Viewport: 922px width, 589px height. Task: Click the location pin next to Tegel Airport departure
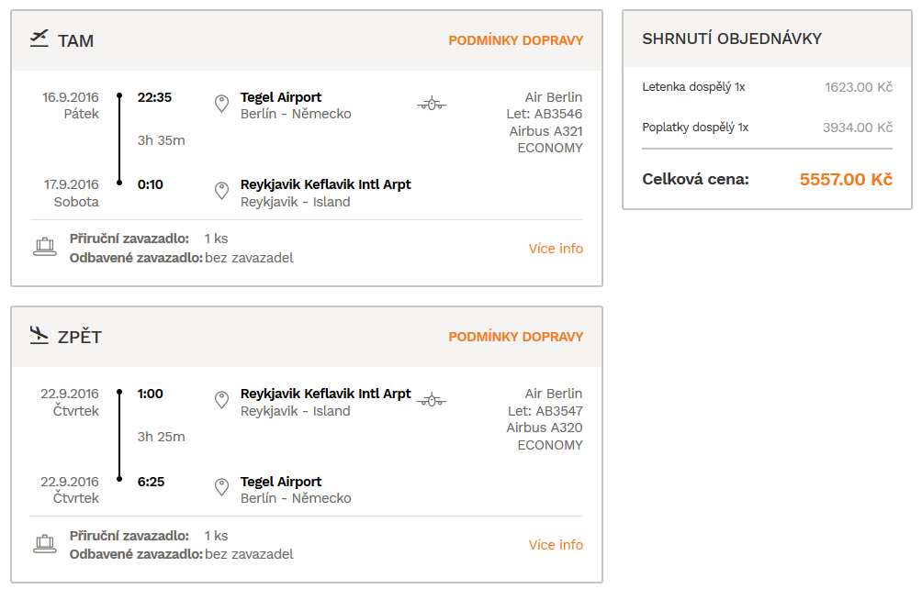tap(221, 104)
